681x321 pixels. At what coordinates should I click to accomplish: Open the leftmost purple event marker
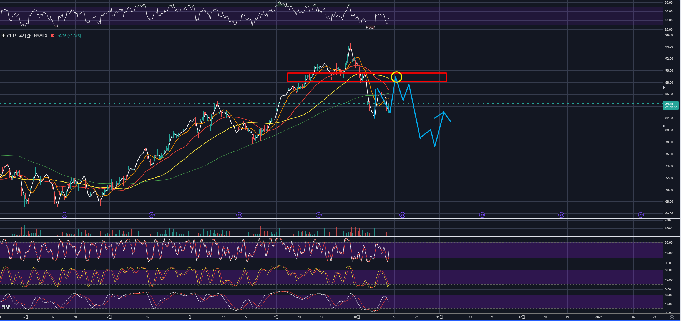click(64, 215)
